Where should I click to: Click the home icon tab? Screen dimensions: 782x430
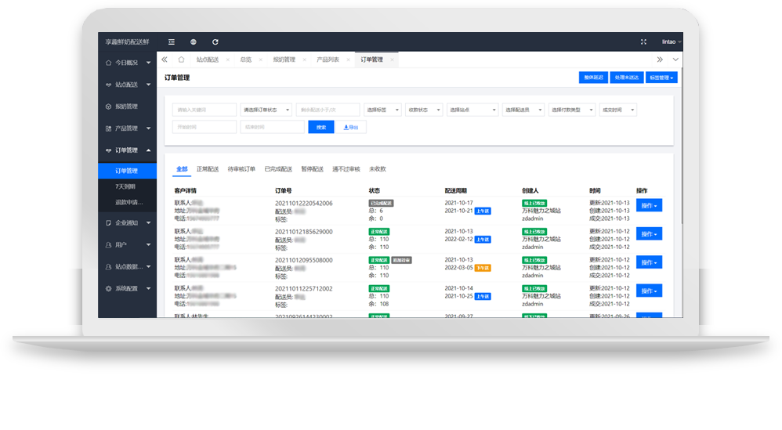(181, 60)
